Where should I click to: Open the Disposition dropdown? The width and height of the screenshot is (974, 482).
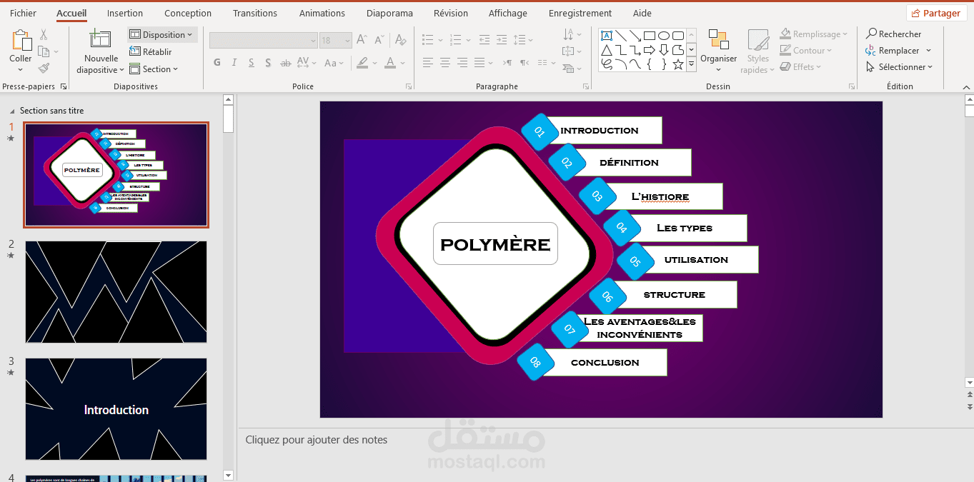click(162, 34)
